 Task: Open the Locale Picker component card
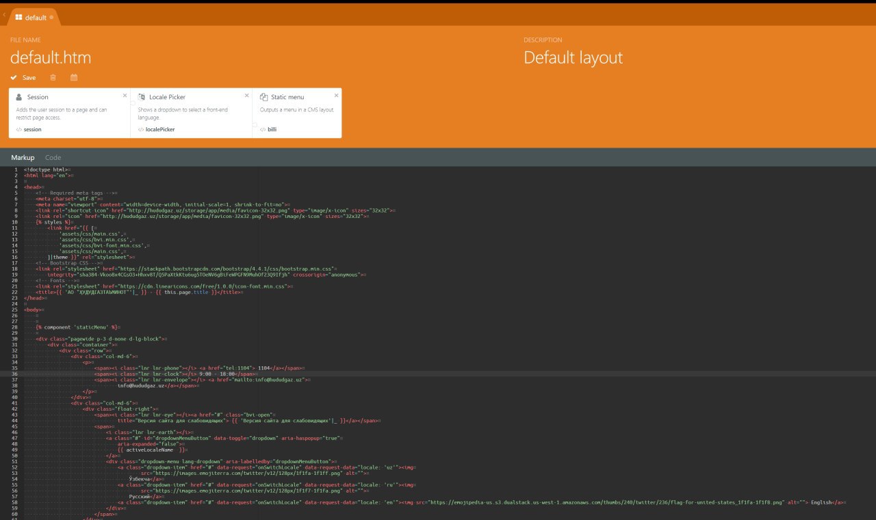[191, 113]
